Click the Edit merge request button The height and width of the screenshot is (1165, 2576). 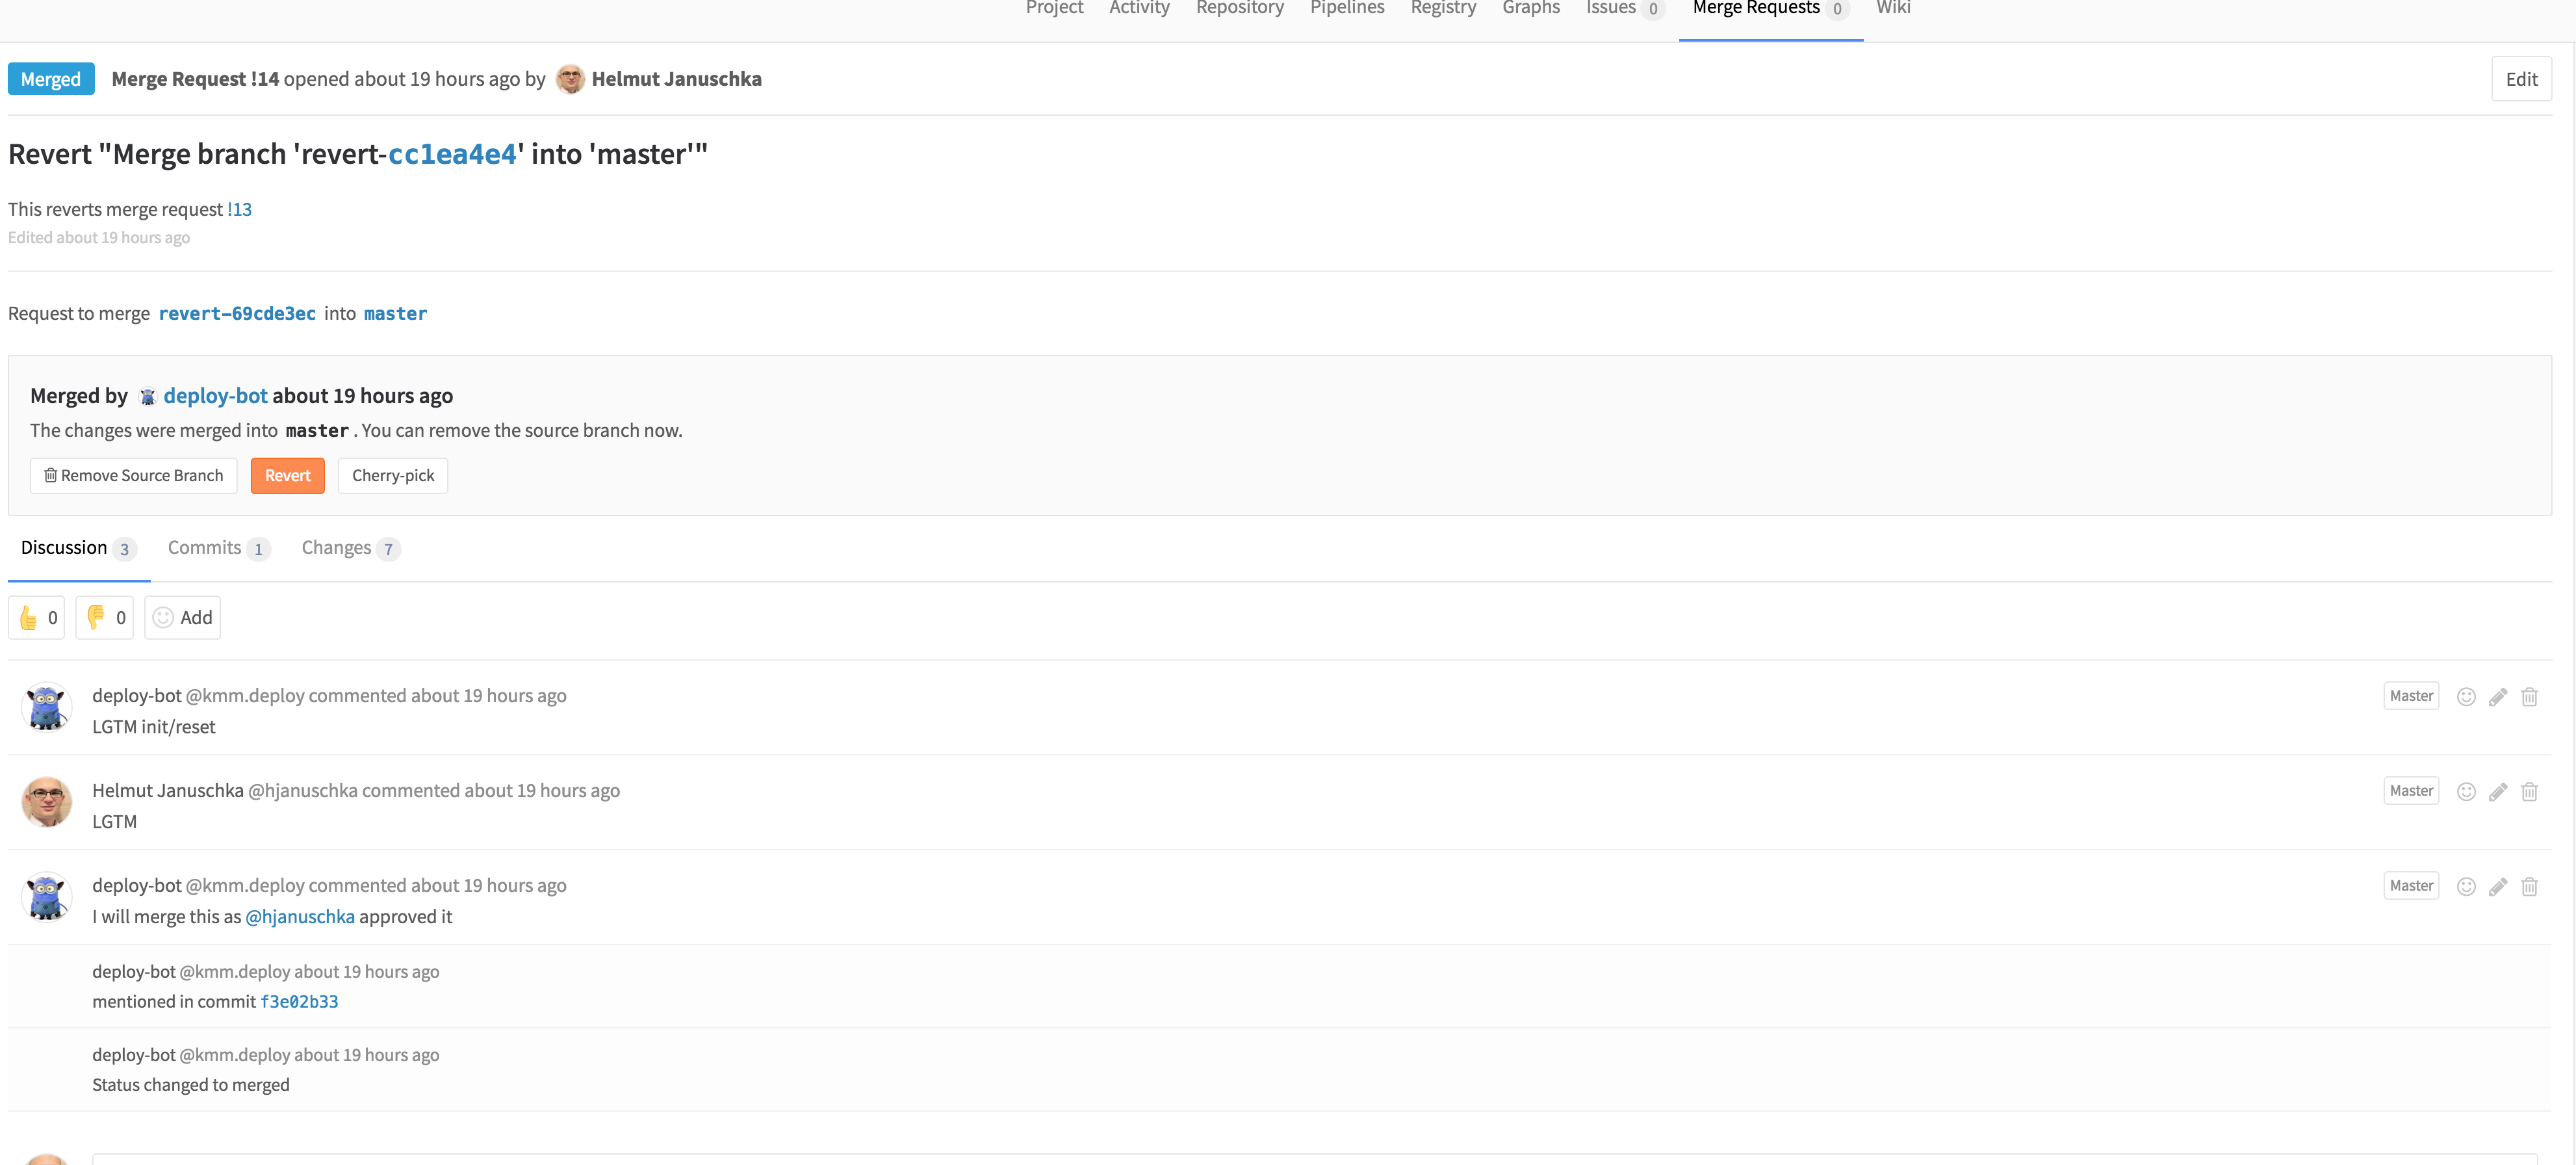(2520, 80)
